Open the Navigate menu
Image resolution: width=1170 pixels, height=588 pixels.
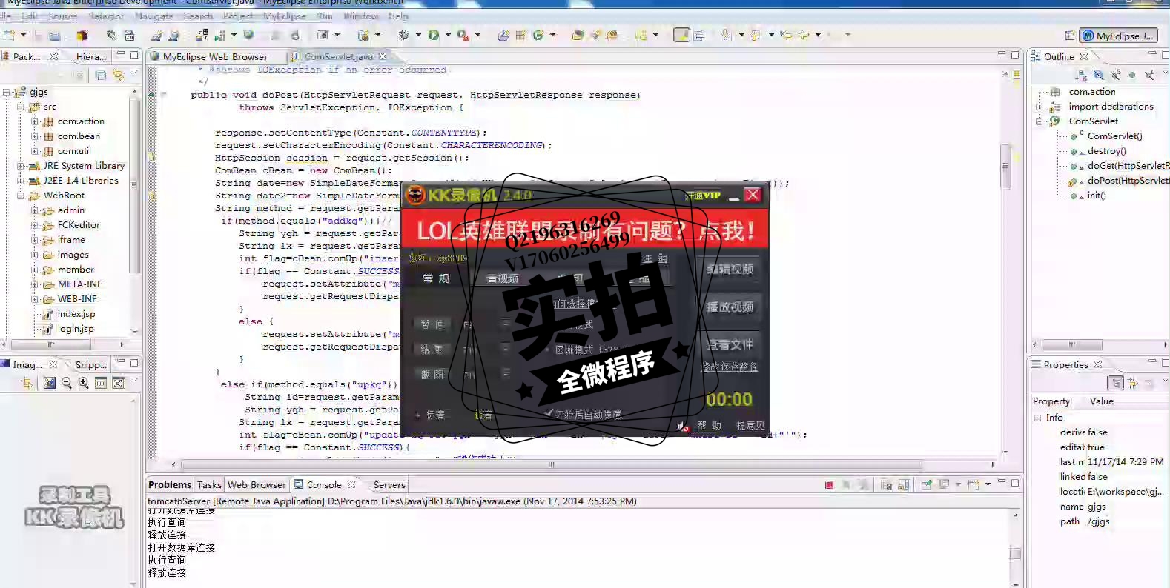click(153, 16)
